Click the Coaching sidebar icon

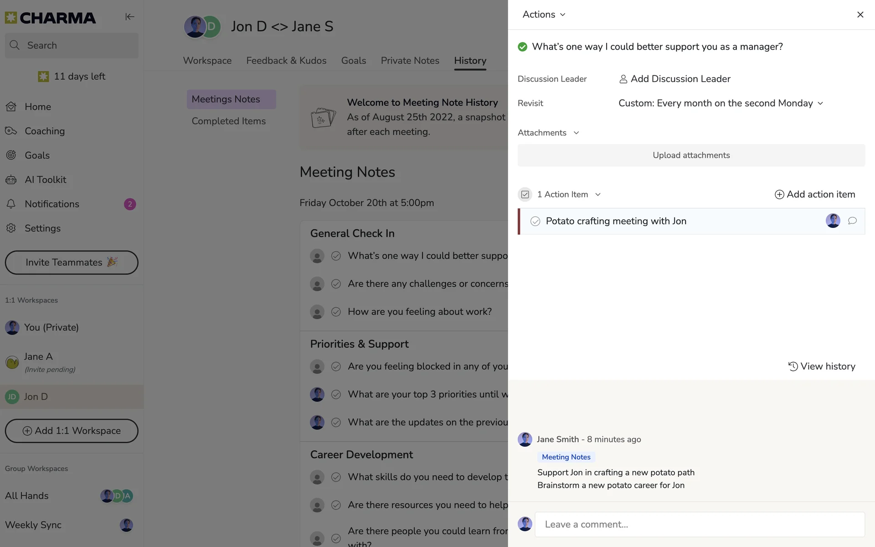point(11,131)
